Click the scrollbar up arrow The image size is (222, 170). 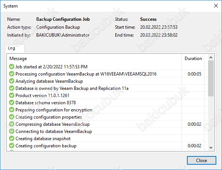[211, 57]
